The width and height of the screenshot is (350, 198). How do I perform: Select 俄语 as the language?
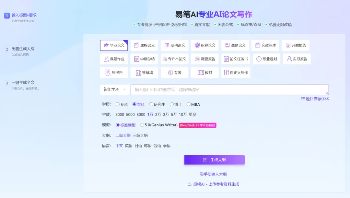(157, 146)
